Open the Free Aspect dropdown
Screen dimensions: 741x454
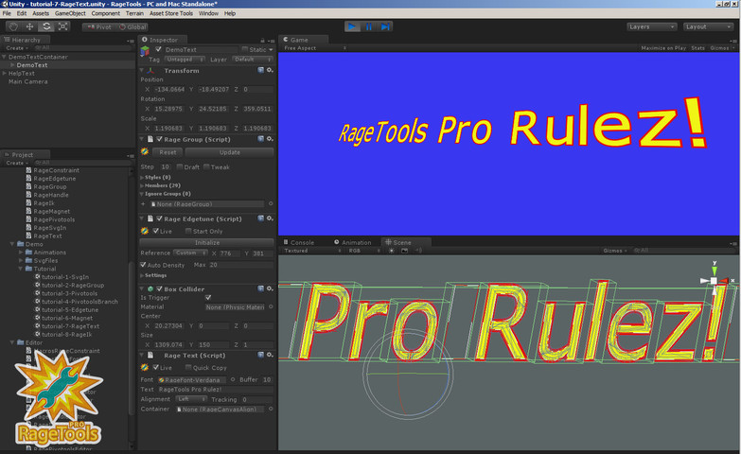(315, 47)
